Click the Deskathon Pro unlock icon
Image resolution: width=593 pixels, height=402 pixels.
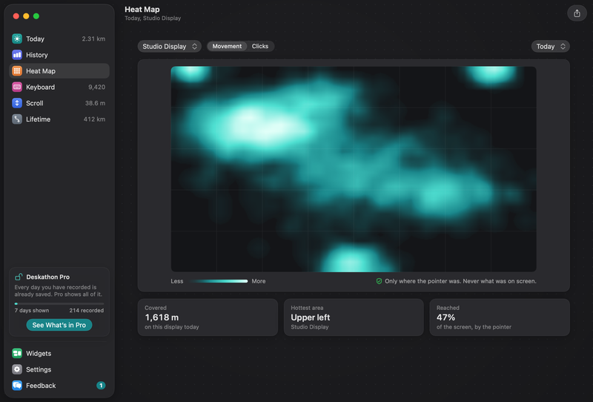pyautogui.click(x=19, y=277)
